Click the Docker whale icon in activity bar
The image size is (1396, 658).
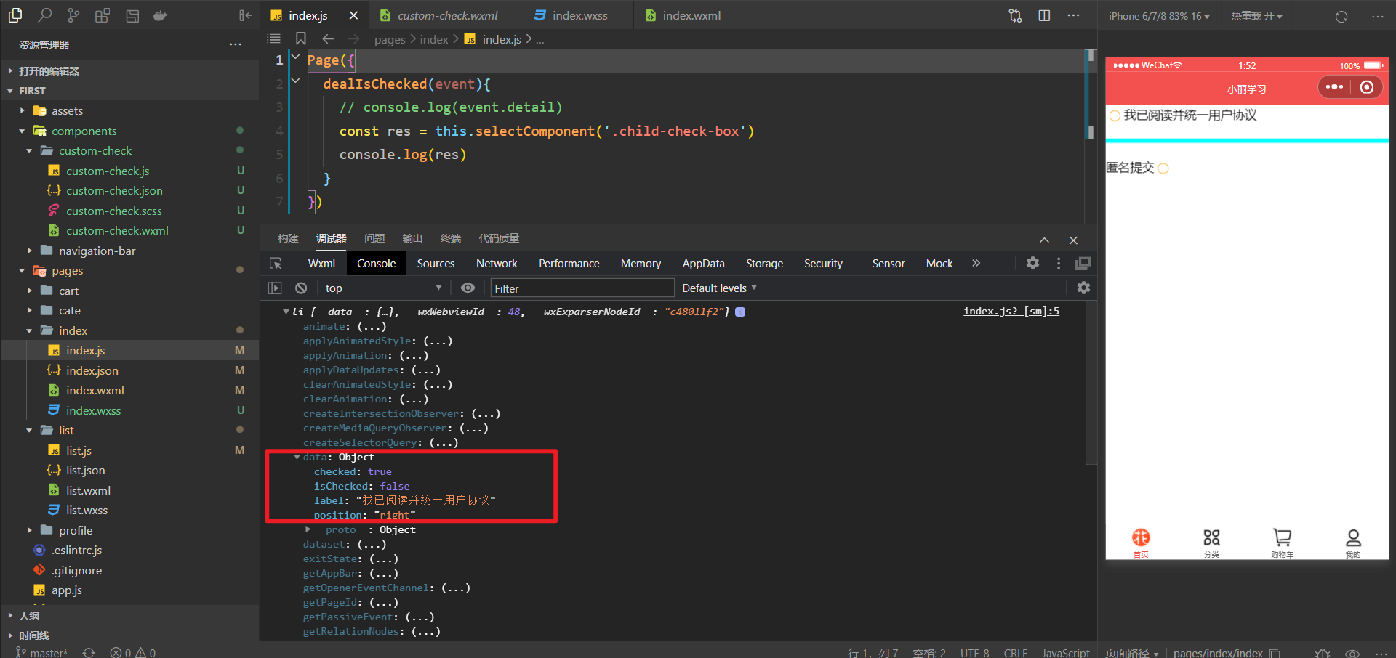point(161,15)
